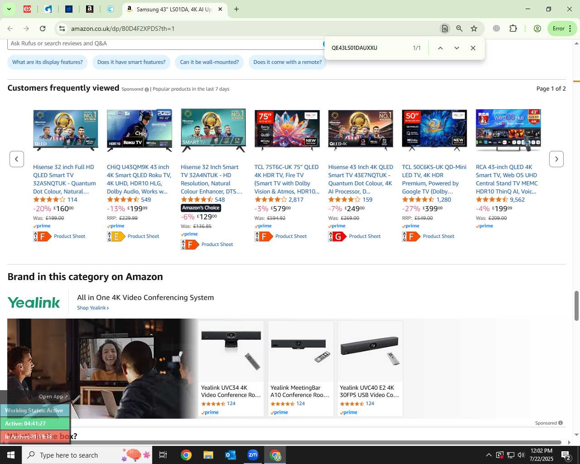Click the address bar URL

click(x=123, y=29)
